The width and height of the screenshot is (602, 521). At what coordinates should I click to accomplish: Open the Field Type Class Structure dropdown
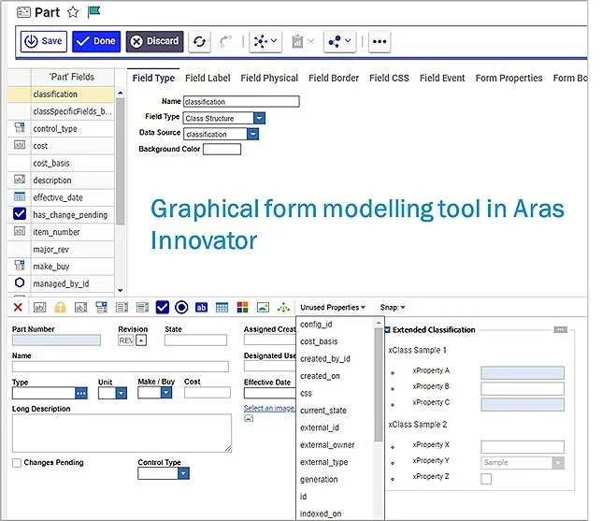259,118
